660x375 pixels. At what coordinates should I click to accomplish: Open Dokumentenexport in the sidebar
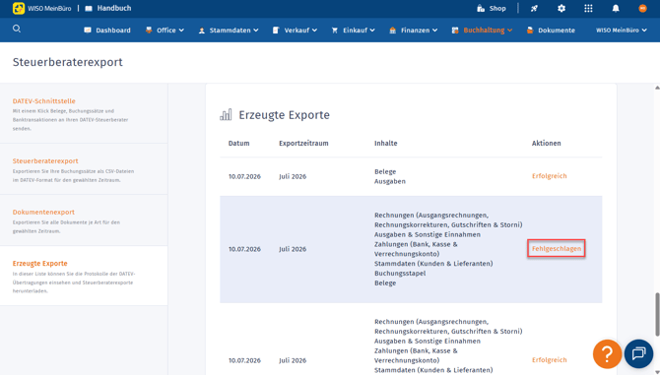tap(43, 213)
